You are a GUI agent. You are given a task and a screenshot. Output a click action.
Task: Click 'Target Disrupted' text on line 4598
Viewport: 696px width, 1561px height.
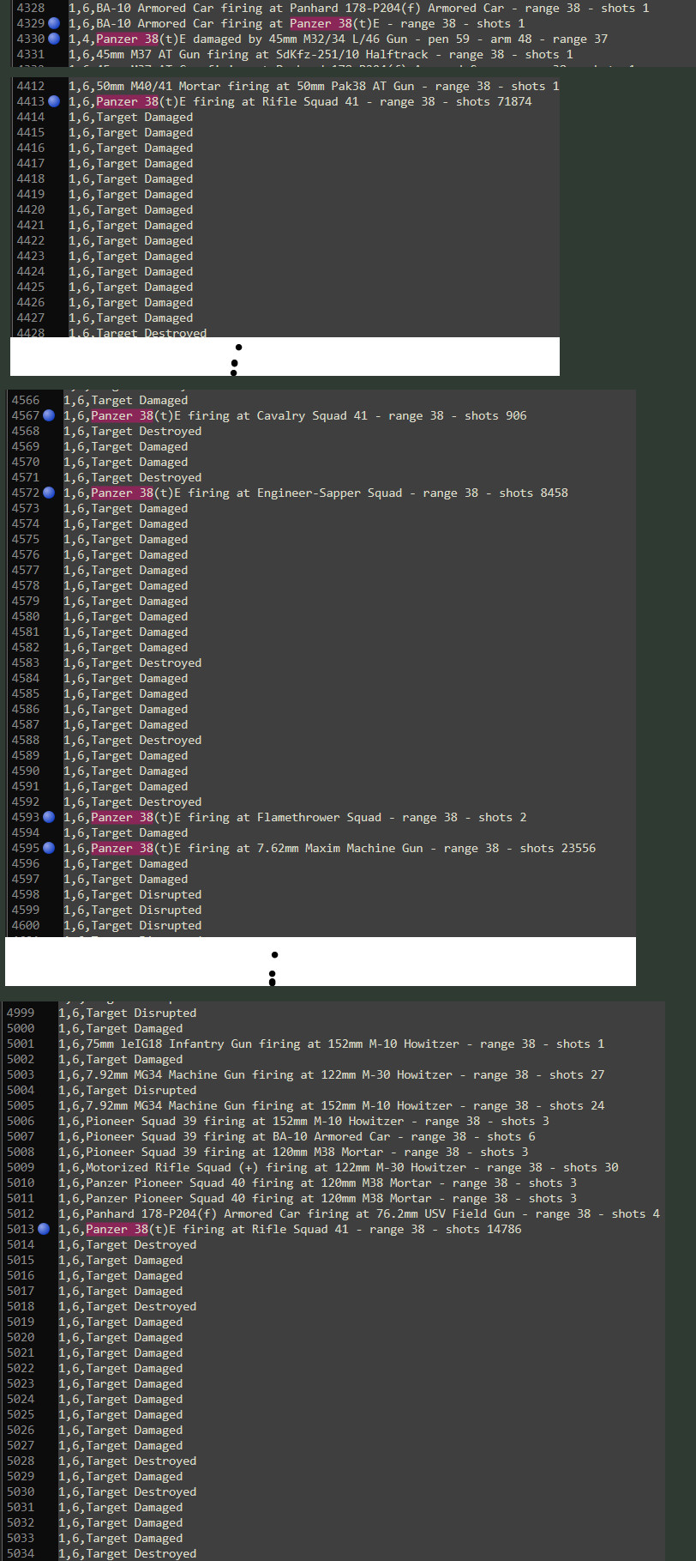[146, 894]
